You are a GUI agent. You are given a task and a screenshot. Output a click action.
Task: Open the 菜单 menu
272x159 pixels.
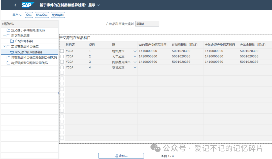tap(17, 15)
